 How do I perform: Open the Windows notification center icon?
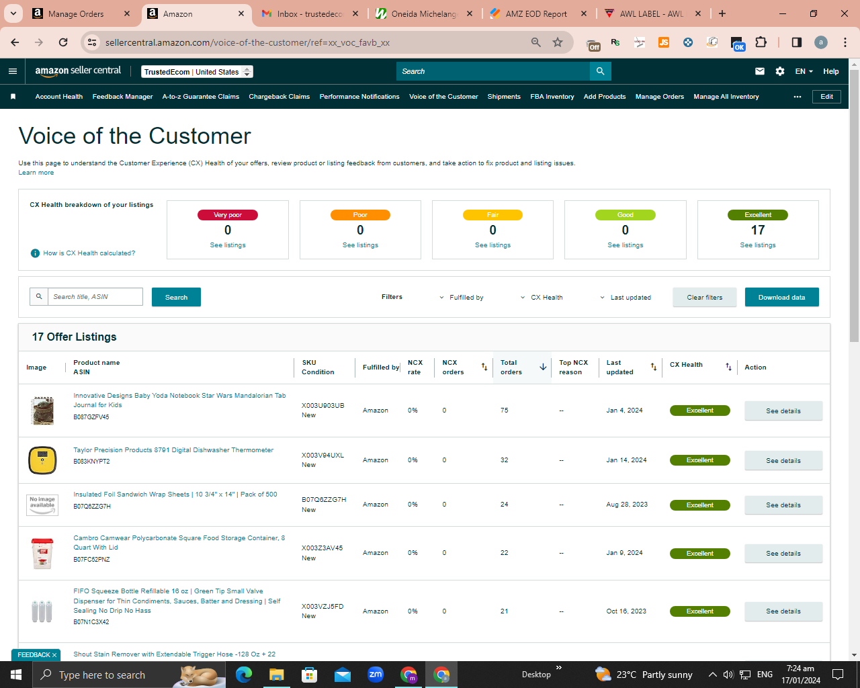pos(838,675)
